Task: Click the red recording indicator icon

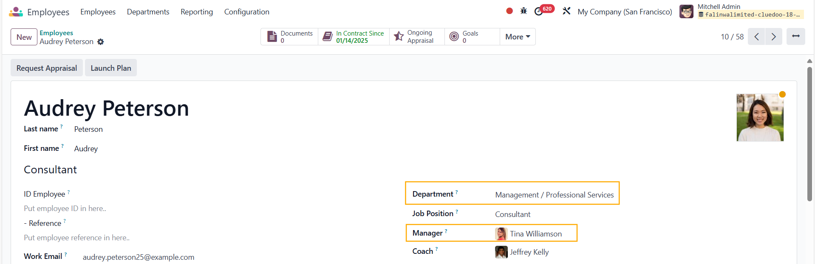Action: pyautogui.click(x=509, y=11)
